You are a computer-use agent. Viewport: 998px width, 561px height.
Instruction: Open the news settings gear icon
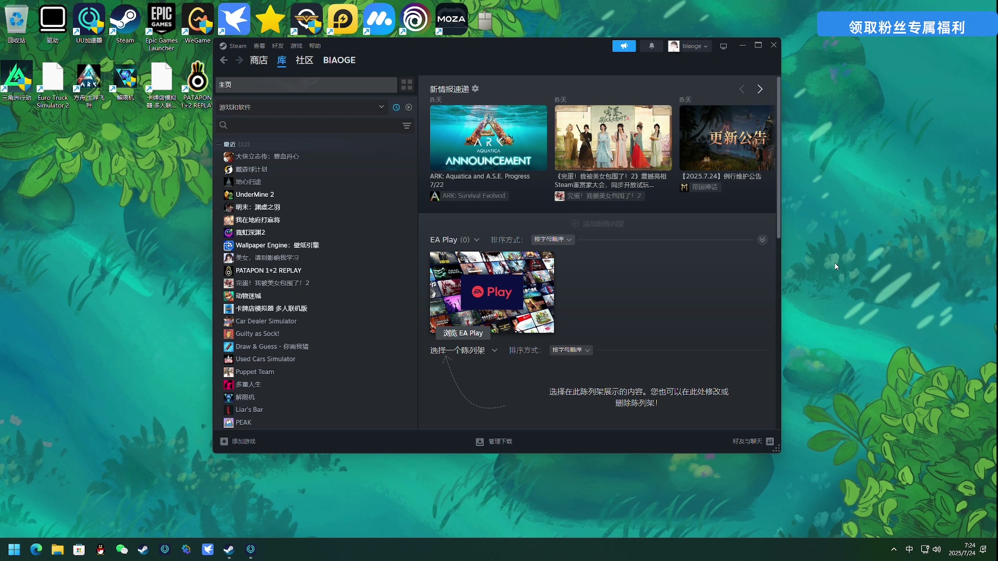(x=475, y=89)
